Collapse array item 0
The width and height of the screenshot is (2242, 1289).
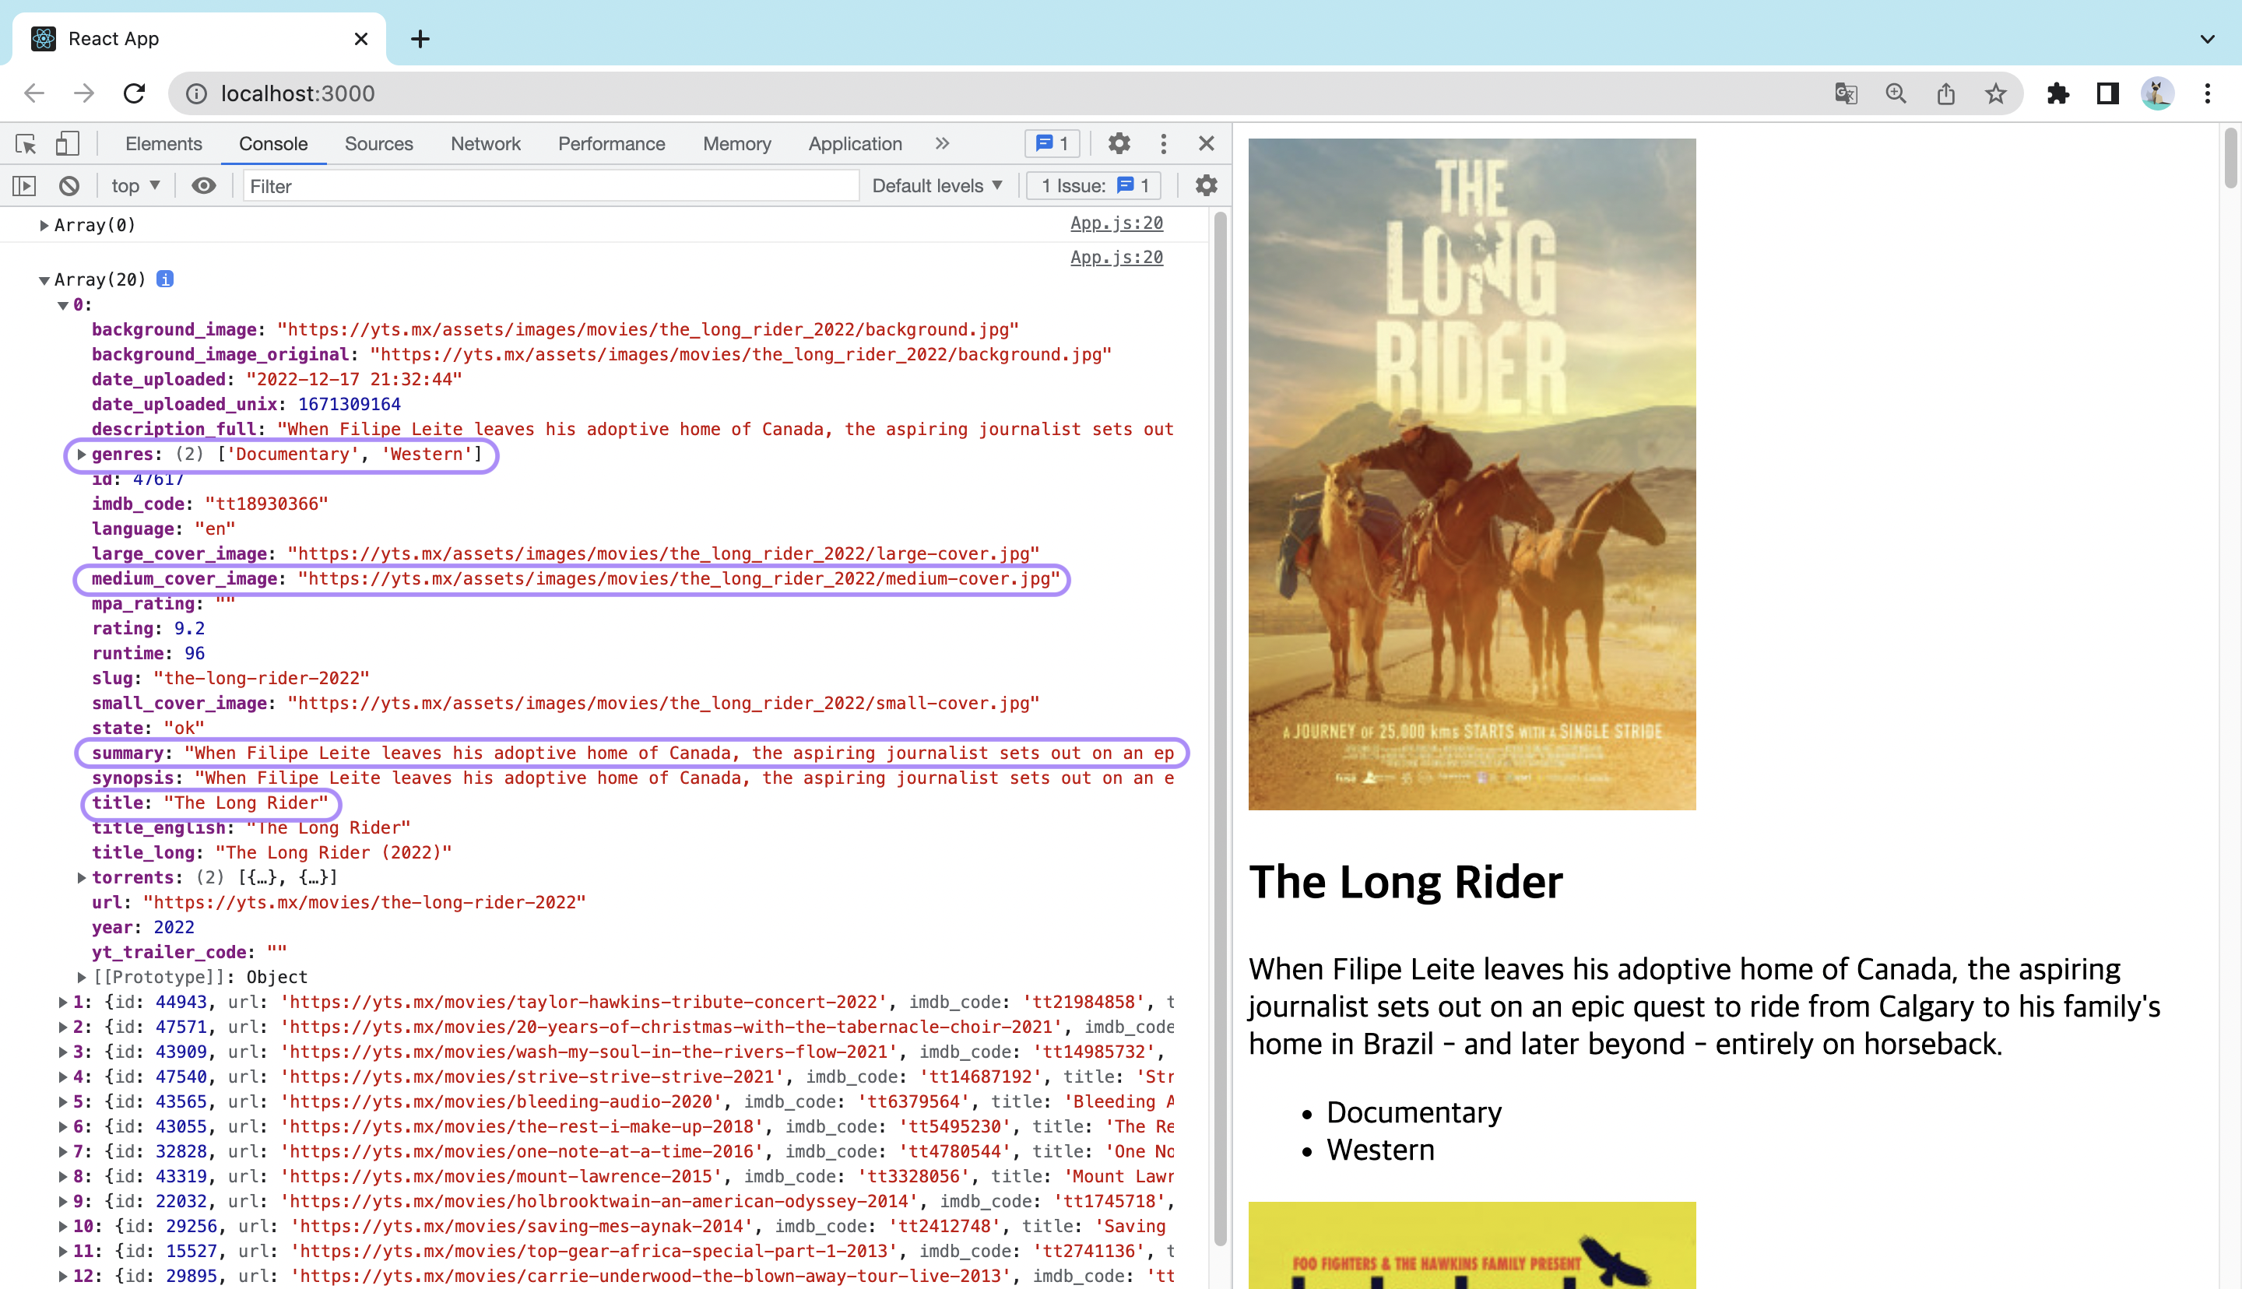(63, 304)
